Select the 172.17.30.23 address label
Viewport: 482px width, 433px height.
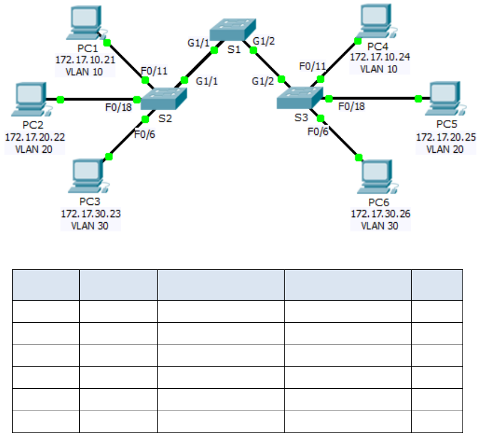pos(91,214)
